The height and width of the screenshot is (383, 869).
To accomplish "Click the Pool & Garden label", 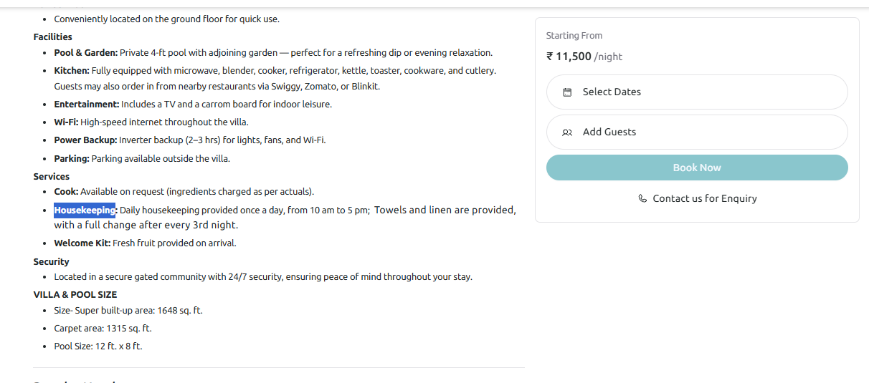I will click(x=85, y=52).
